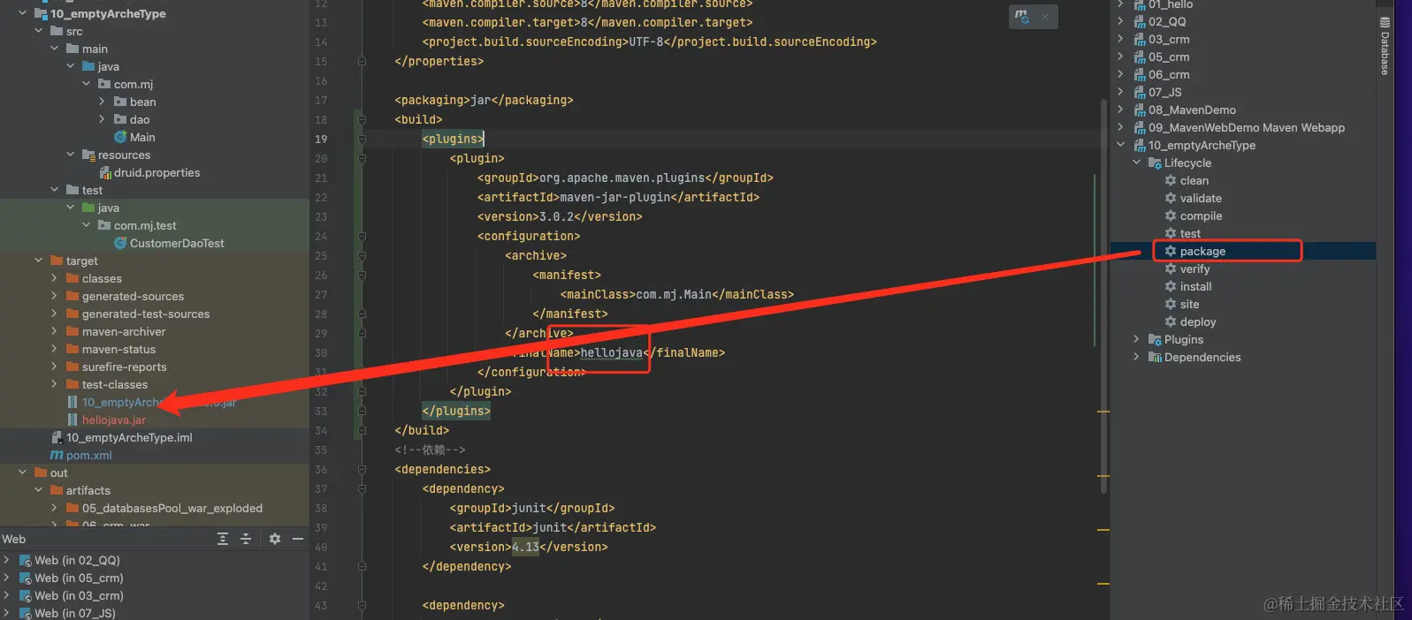Run the clean lifecycle goal
1412x620 pixels.
1194,181
